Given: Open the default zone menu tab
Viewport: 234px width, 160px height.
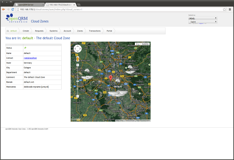Looking at the screenshot, I should pos(14,31).
